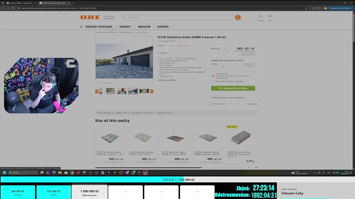Open Discord from the taskbar
Screen dimensions: 355x199
[x=127, y=173]
